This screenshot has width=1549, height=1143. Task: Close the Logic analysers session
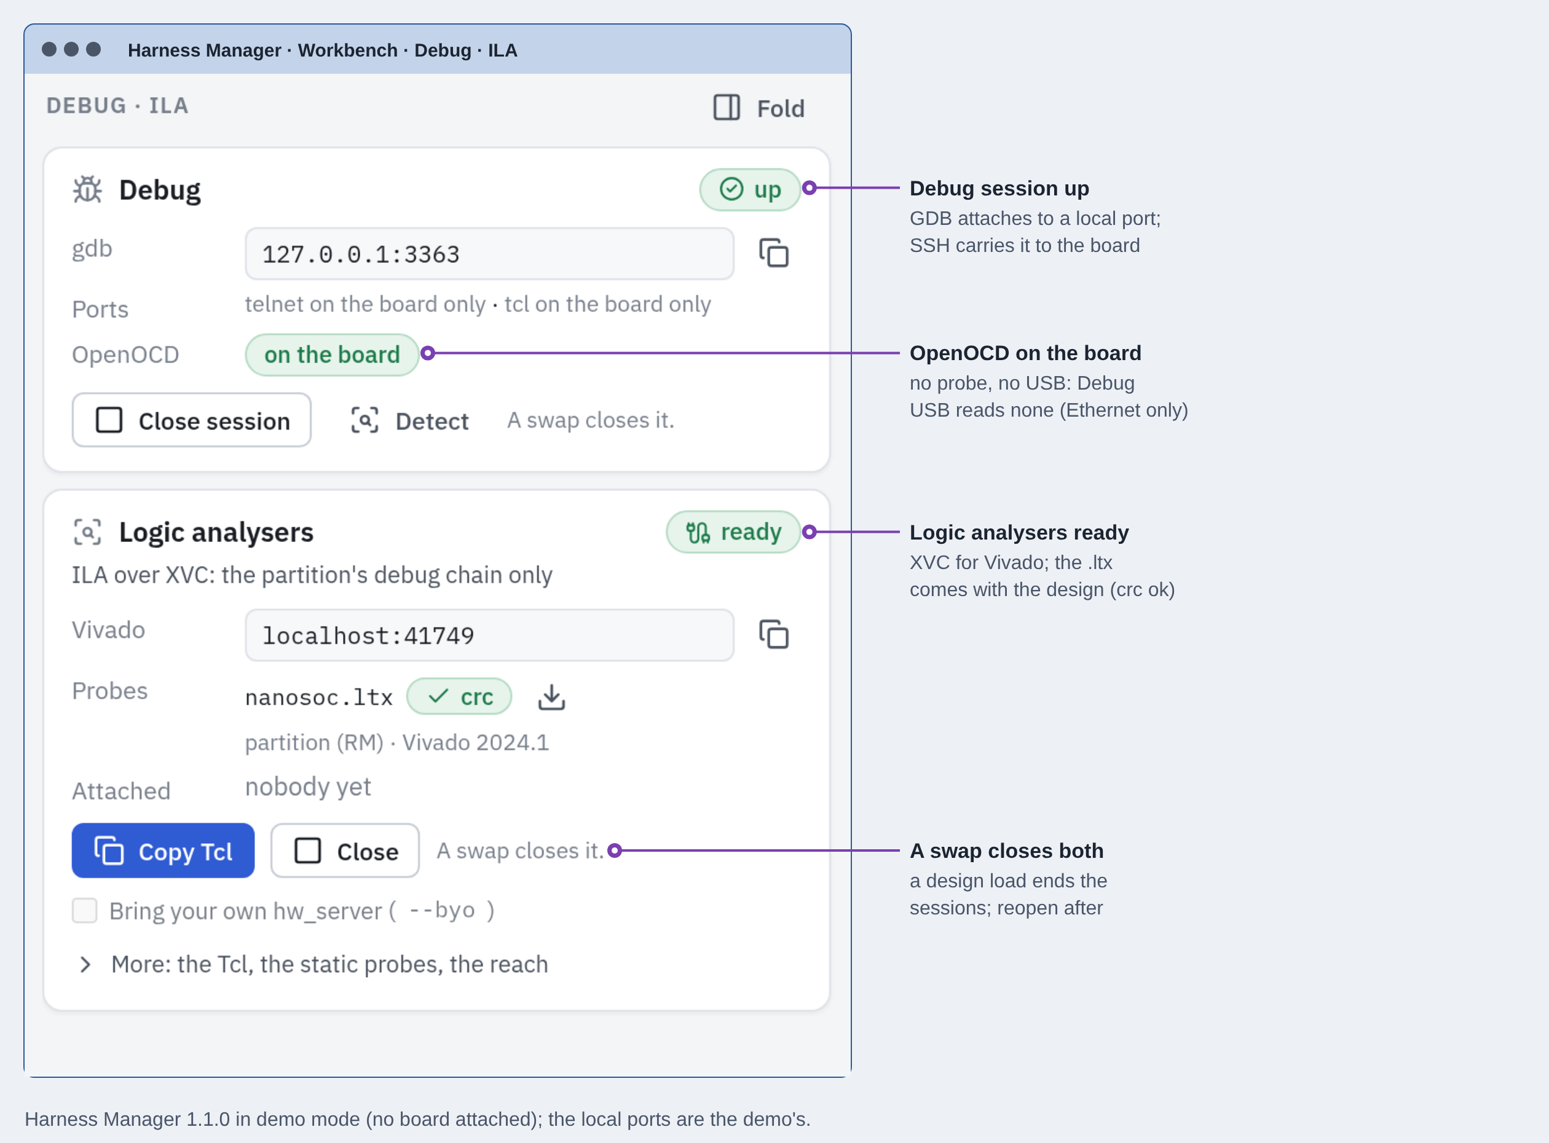345,850
